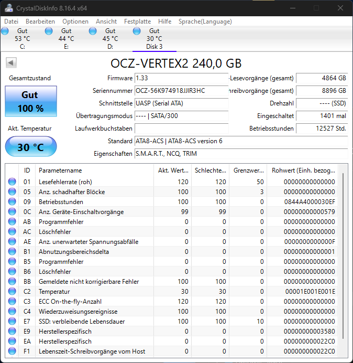This screenshot has height=363, width=353.
Task: Open the Hilfe menu
Action: pos(164,22)
